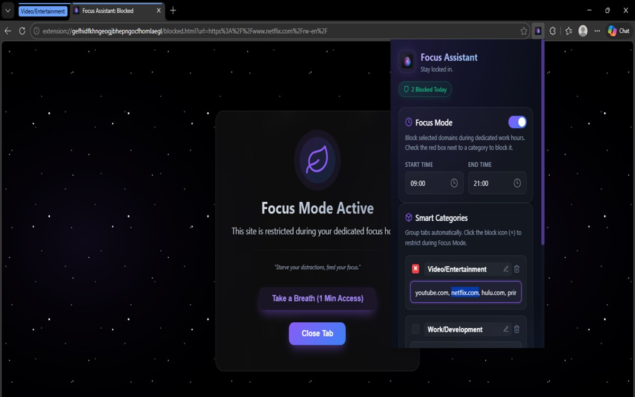
Task: Open the Favorites list icon
Action: (568, 31)
